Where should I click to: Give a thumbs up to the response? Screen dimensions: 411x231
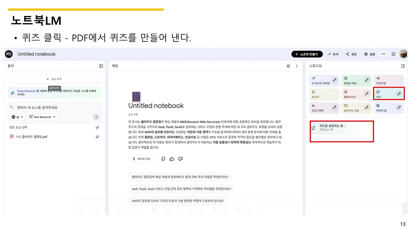[172, 159]
